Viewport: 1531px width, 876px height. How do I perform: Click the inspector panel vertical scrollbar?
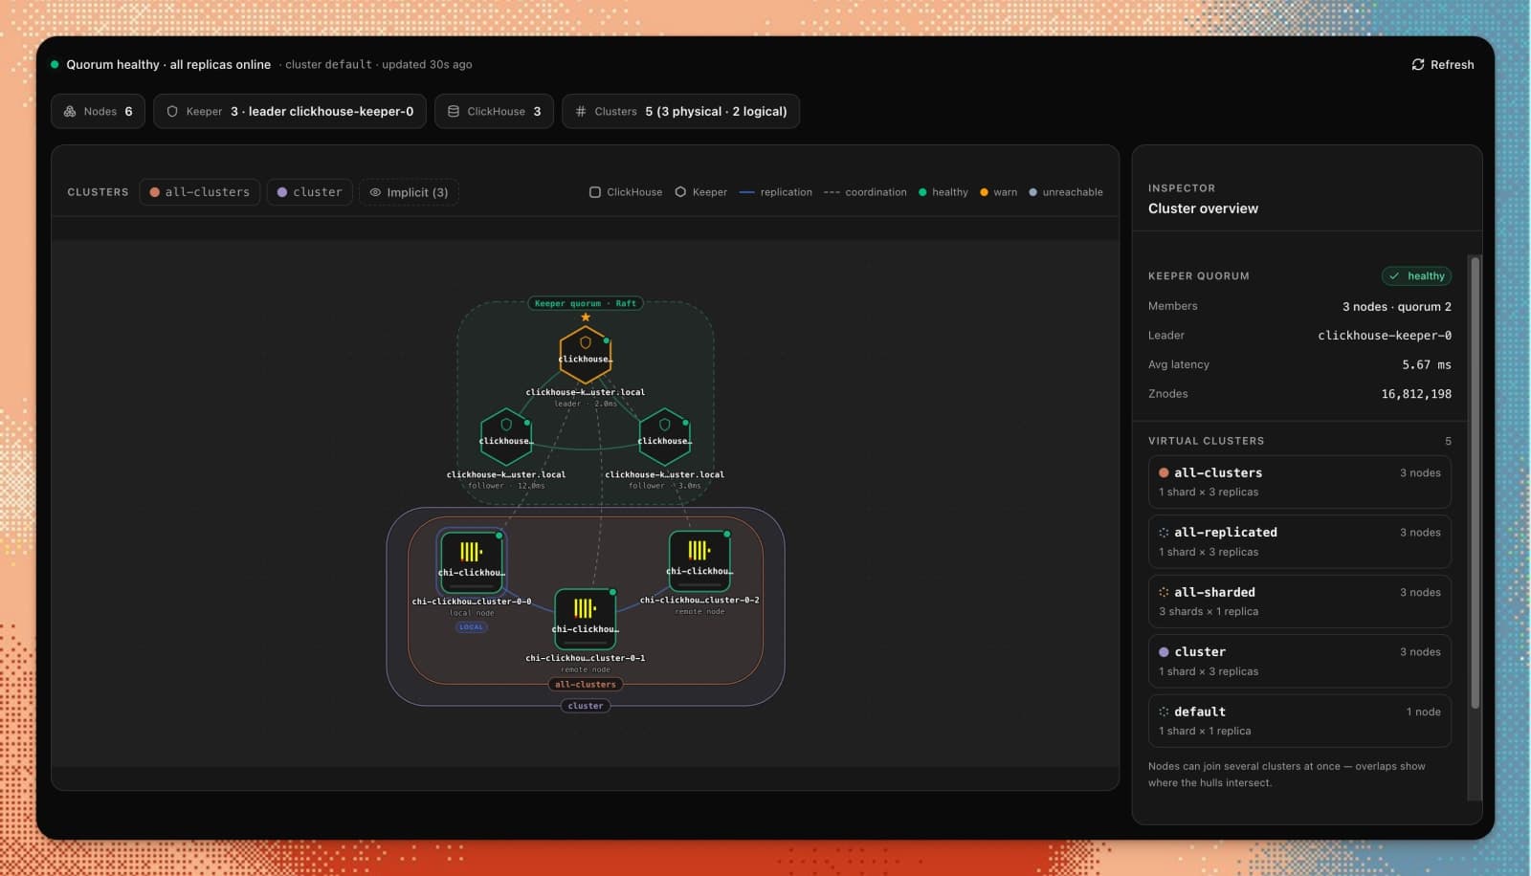[x=1475, y=482]
